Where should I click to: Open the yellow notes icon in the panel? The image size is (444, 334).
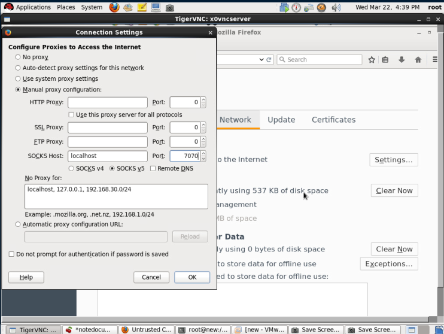(142, 7)
